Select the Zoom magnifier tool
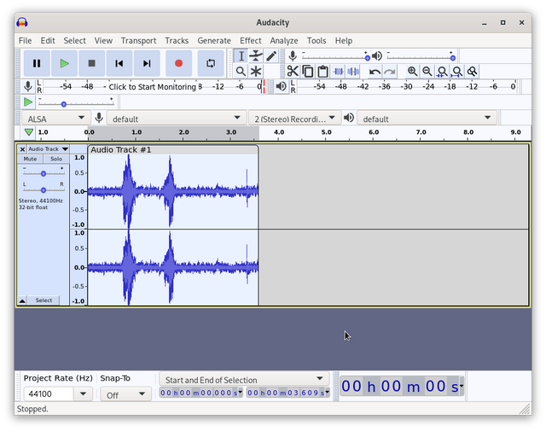 click(x=241, y=72)
